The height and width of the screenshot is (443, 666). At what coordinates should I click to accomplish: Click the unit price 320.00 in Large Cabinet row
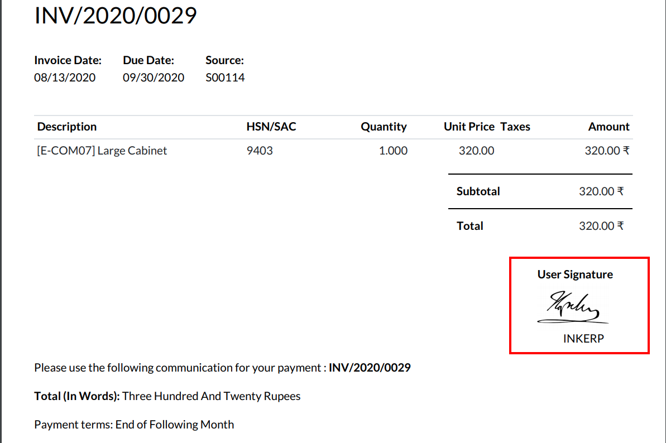477,151
